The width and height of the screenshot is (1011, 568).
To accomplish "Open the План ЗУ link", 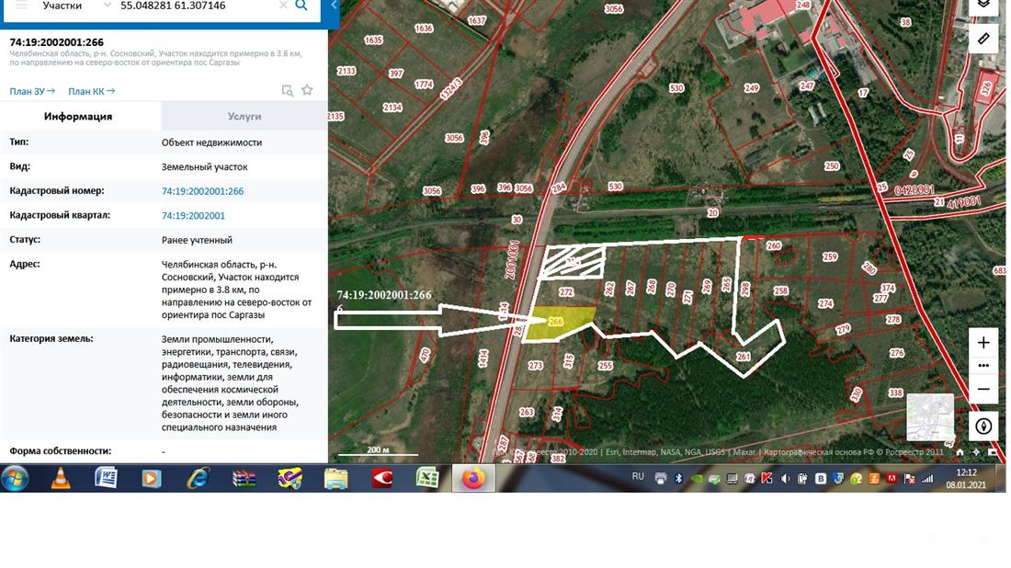I will (32, 91).
